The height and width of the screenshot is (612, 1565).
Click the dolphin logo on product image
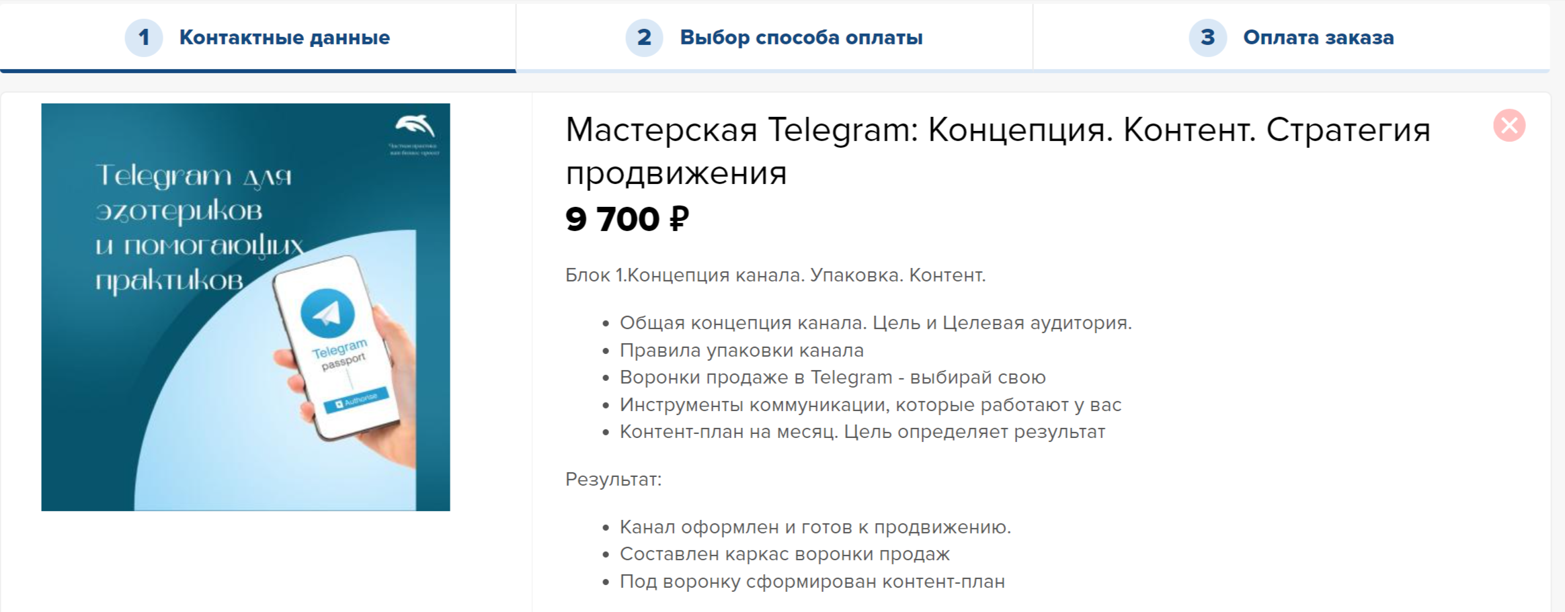[415, 126]
